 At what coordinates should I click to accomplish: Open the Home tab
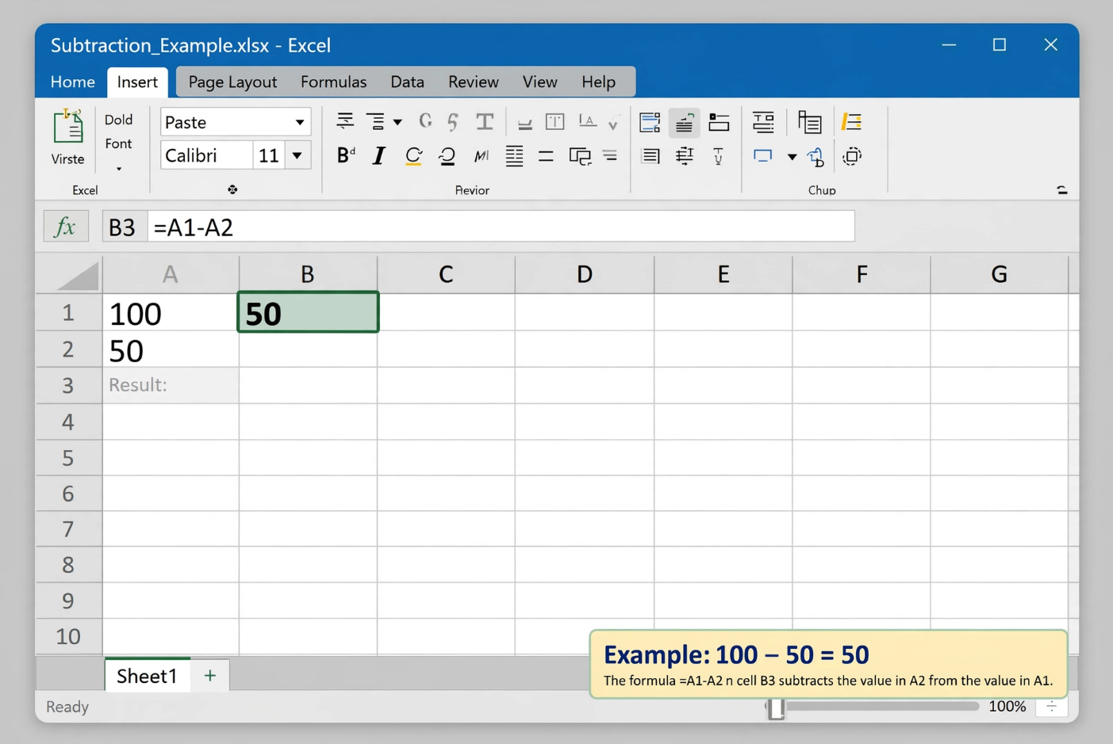pyautogui.click(x=72, y=82)
